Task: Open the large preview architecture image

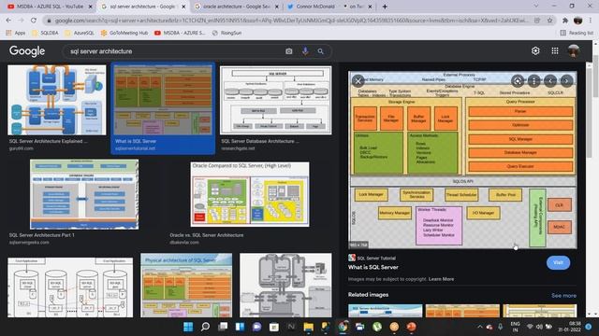Action: (462, 160)
